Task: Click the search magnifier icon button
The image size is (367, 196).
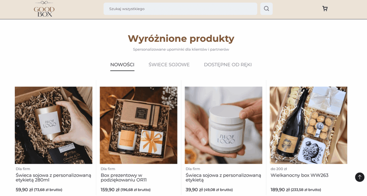Action: point(266,9)
